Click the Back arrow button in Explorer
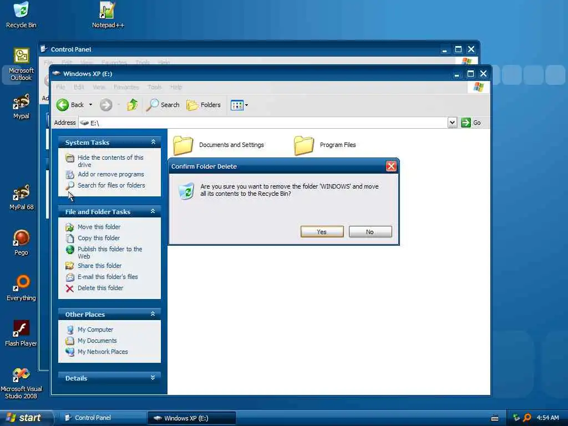 [70, 105]
